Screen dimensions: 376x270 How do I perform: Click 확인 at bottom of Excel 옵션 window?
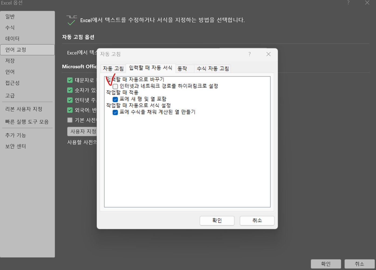point(326,264)
